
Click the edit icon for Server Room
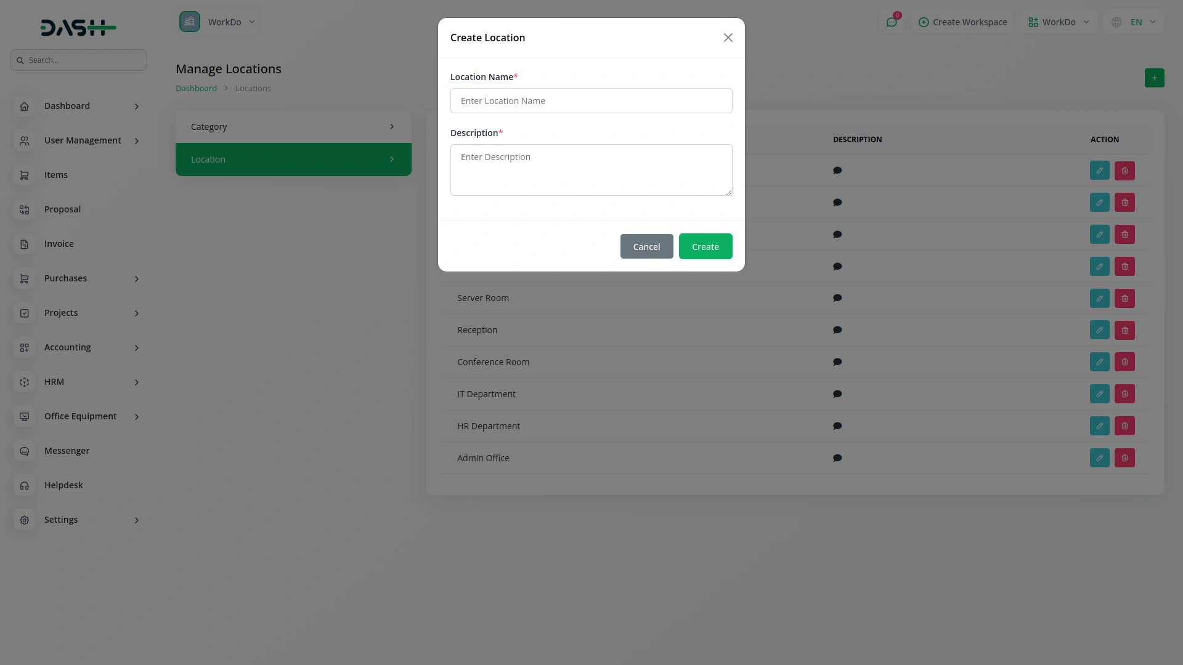[x=1099, y=298]
